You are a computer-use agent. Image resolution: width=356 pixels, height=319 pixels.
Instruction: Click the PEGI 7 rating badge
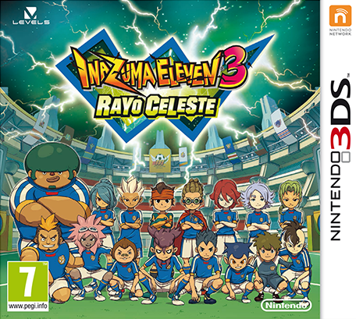point(27,286)
